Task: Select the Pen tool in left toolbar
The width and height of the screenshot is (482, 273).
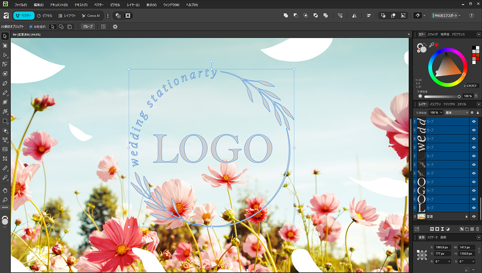Action: [x=5, y=83]
